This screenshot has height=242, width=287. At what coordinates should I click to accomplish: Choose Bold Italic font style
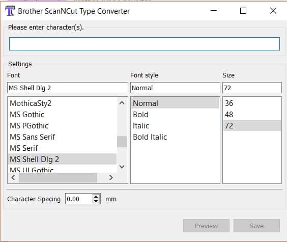coord(175,137)
